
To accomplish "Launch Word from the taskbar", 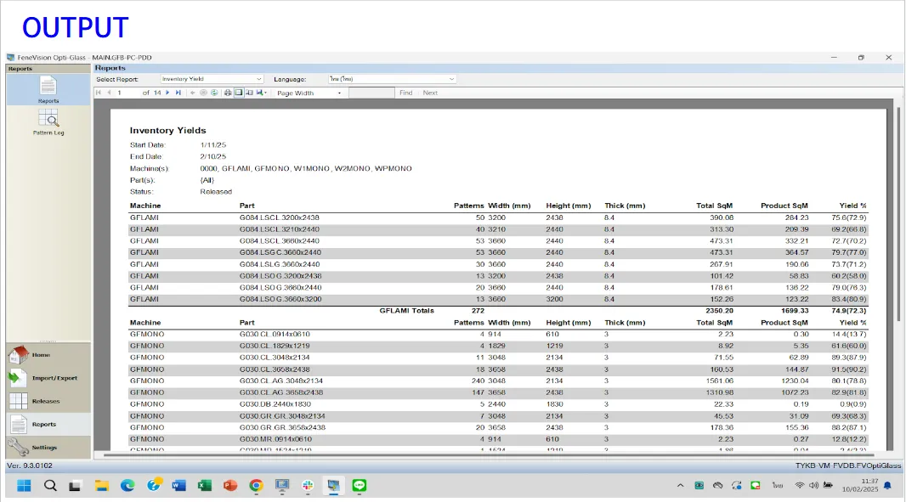I will point(178,486).
